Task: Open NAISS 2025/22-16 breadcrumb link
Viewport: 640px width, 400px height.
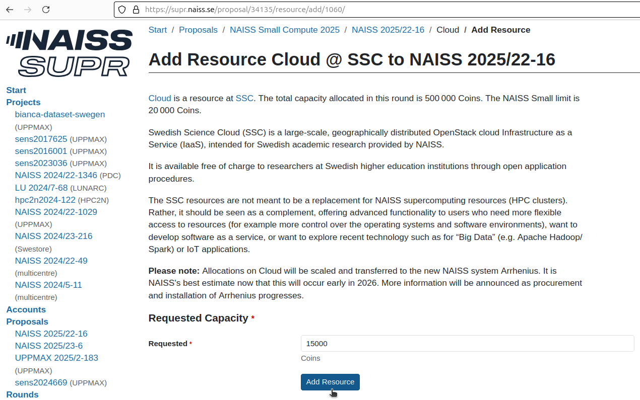Action: (x=388, y=30)
